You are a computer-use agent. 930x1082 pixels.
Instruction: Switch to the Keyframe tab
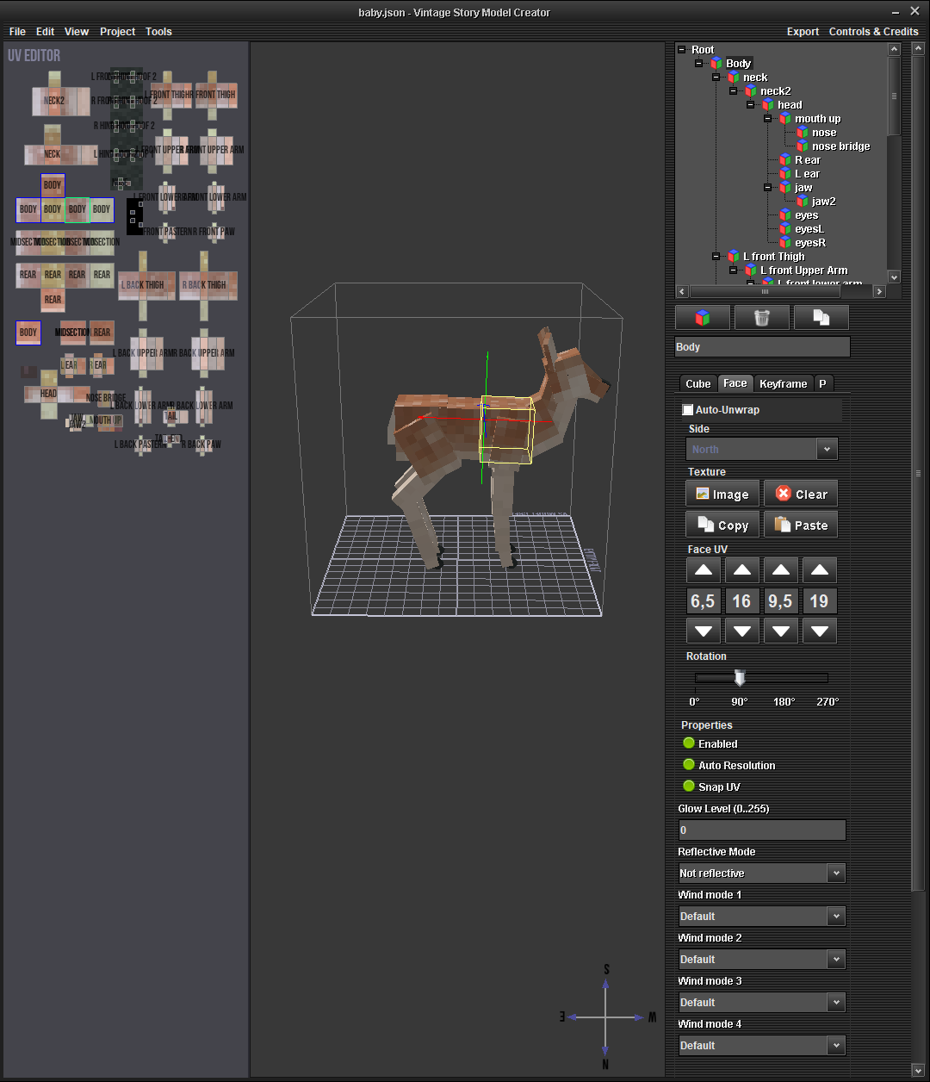pos(783,384)
